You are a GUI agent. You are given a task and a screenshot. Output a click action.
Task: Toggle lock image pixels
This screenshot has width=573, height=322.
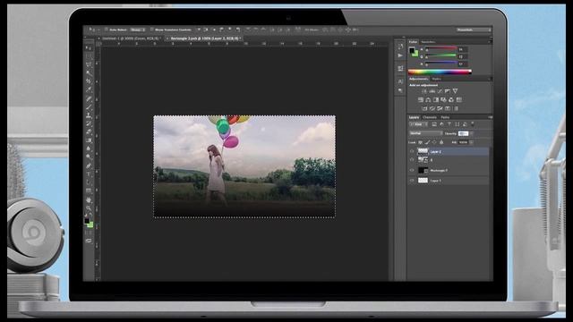pos(427,142)
